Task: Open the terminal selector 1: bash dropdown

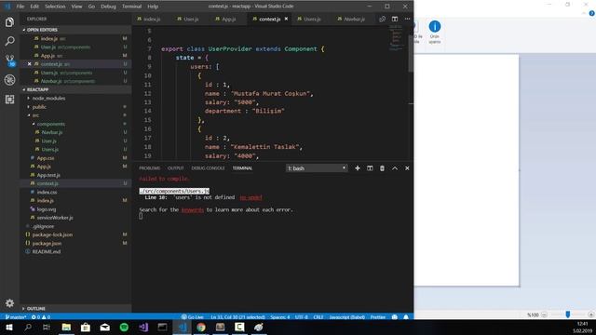Action: coord(317,167)
